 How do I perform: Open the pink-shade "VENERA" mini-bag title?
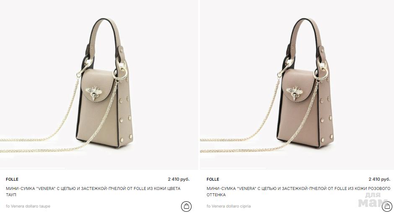click(298, 191)
